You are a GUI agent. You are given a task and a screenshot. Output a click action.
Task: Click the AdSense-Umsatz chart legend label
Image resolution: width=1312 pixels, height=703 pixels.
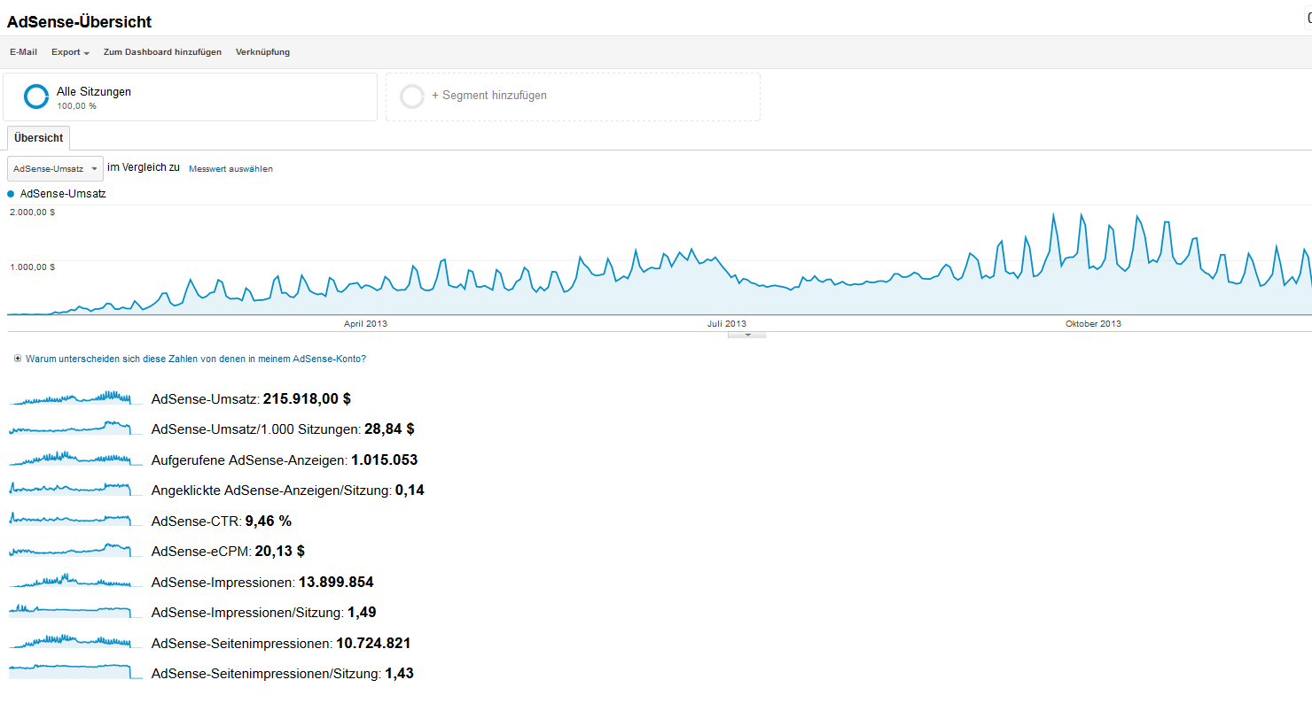point(63,193)
